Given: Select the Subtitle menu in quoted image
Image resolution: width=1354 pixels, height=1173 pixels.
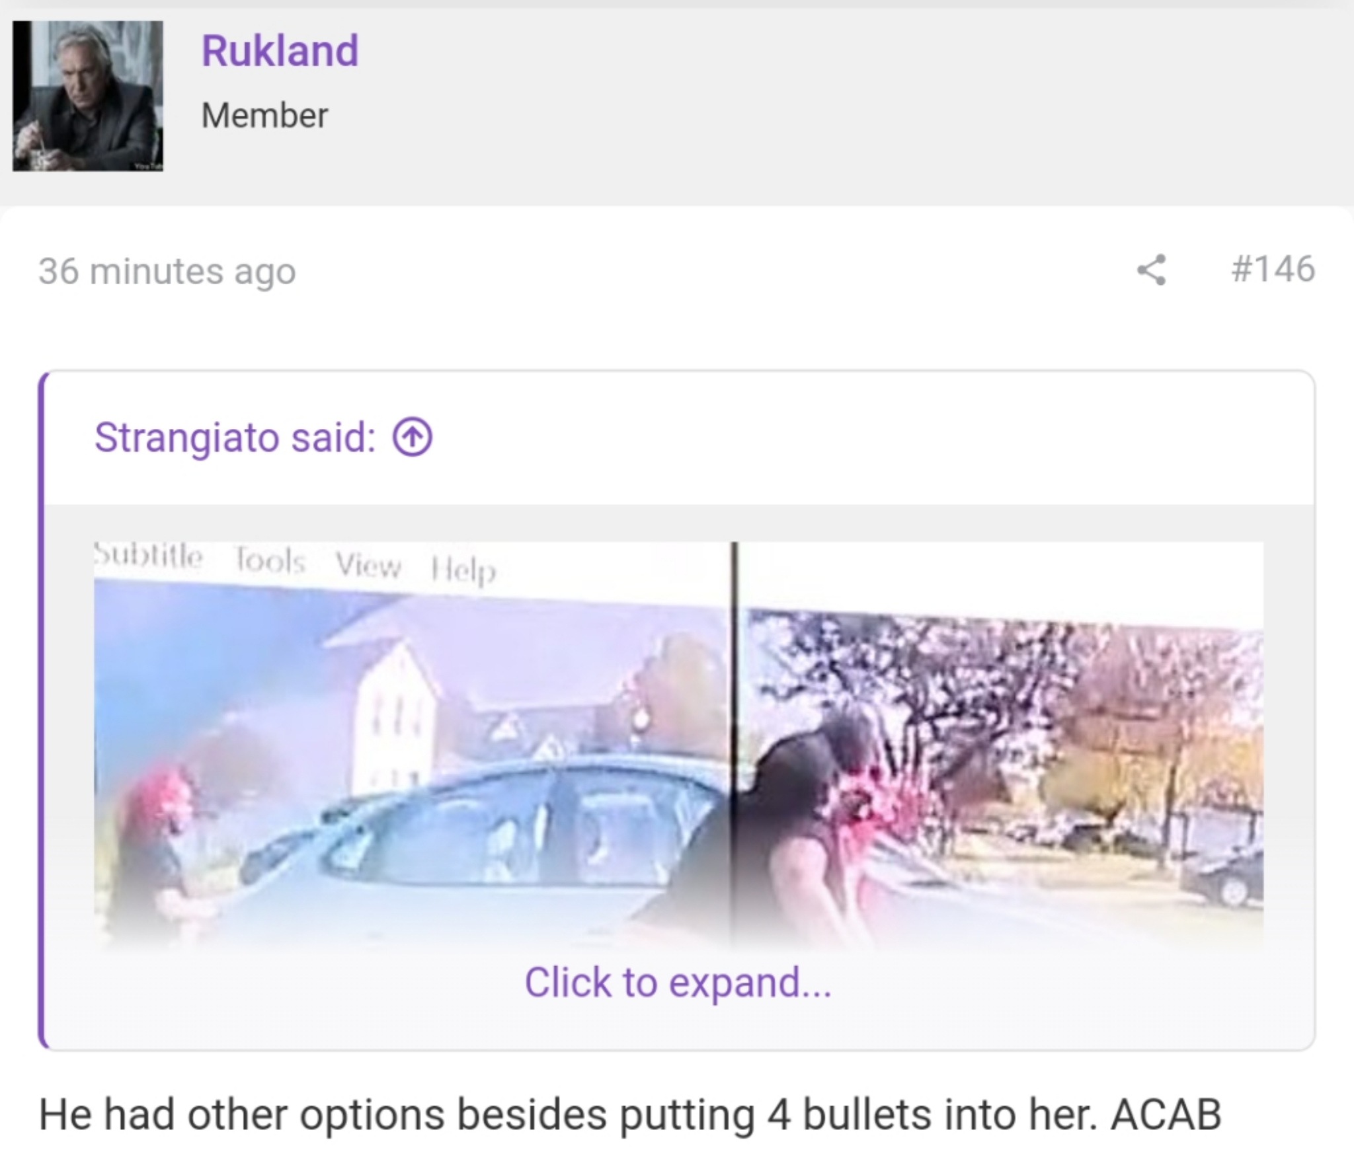Looking at the screenshot, I should click(x=148, y=556).
